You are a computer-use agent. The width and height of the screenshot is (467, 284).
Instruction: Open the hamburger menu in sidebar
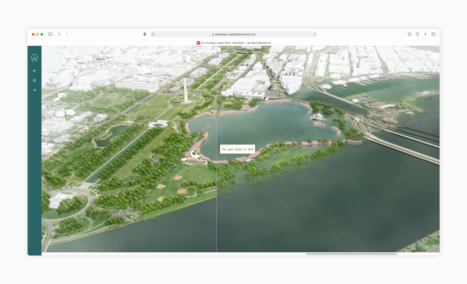[34, 80]
